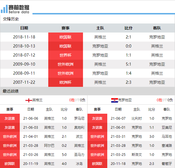
Task: Click the 比利时 home team cell
Action: (137, 118)
